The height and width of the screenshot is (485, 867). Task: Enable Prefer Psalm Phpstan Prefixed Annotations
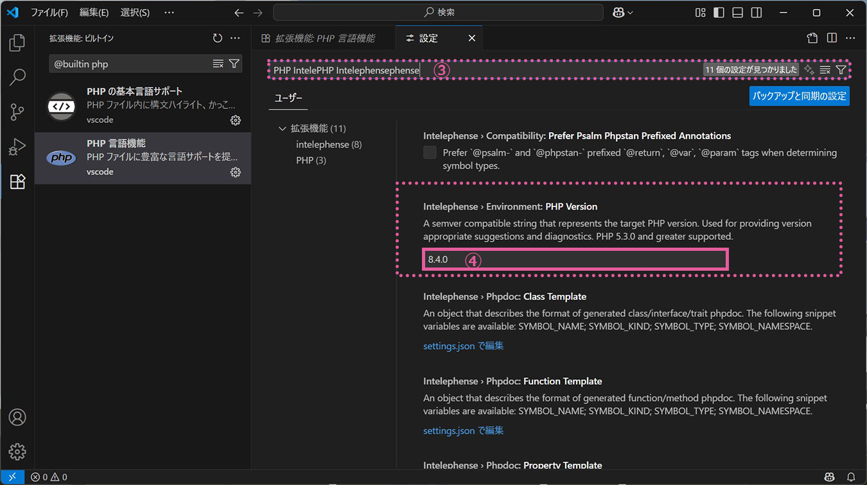(430, 153)
